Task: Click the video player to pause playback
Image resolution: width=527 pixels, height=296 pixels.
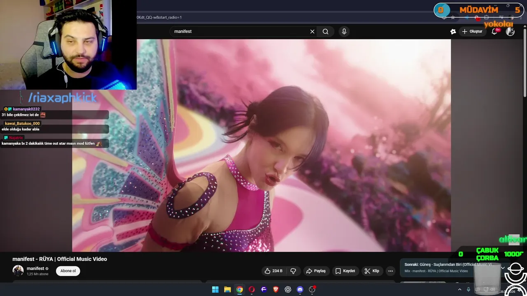Action: (x=261, y=145)
